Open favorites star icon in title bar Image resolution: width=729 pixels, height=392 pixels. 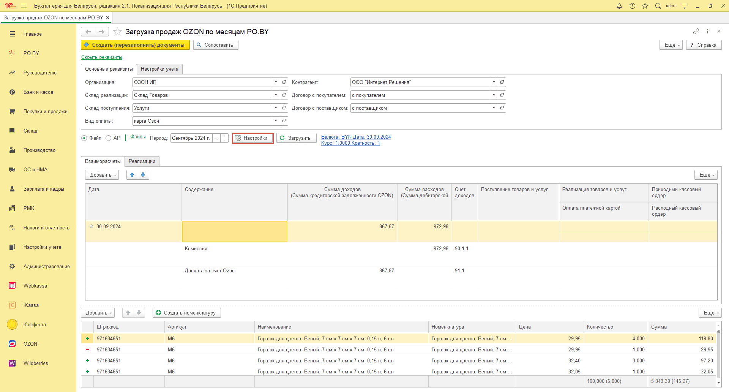(645, 6)
